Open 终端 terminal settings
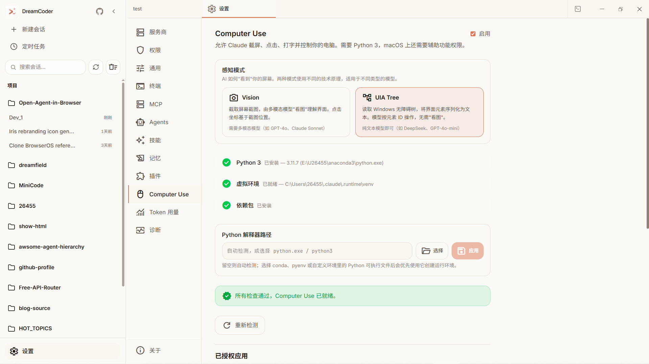Viewport: 649px width, 364px height. pyautogui.click(x=165, y=86)
